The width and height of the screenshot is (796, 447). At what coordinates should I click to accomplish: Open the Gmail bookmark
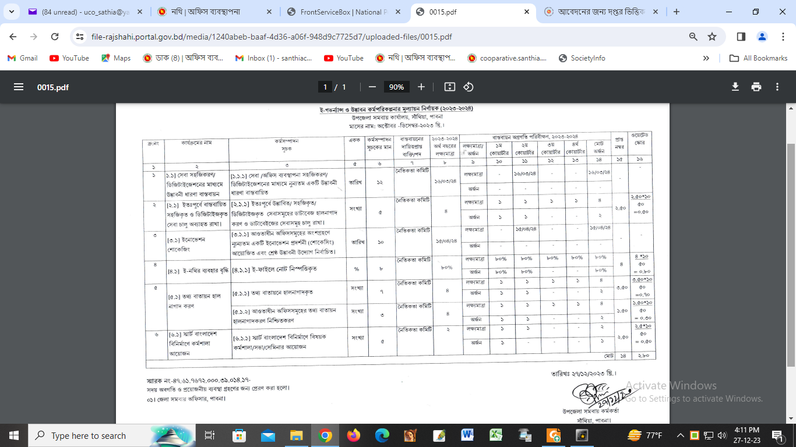[22, 58]
